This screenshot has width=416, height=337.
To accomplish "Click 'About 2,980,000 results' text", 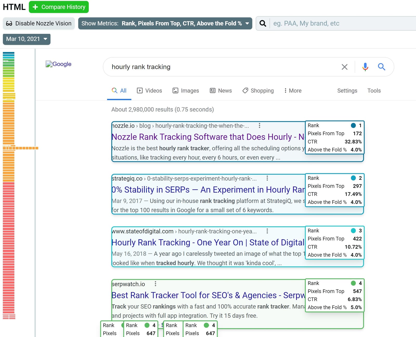I will tap(142, 109).
